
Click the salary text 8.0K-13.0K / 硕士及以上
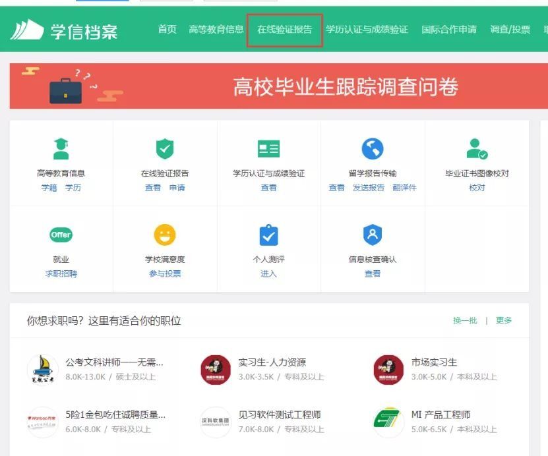point(110,377)
